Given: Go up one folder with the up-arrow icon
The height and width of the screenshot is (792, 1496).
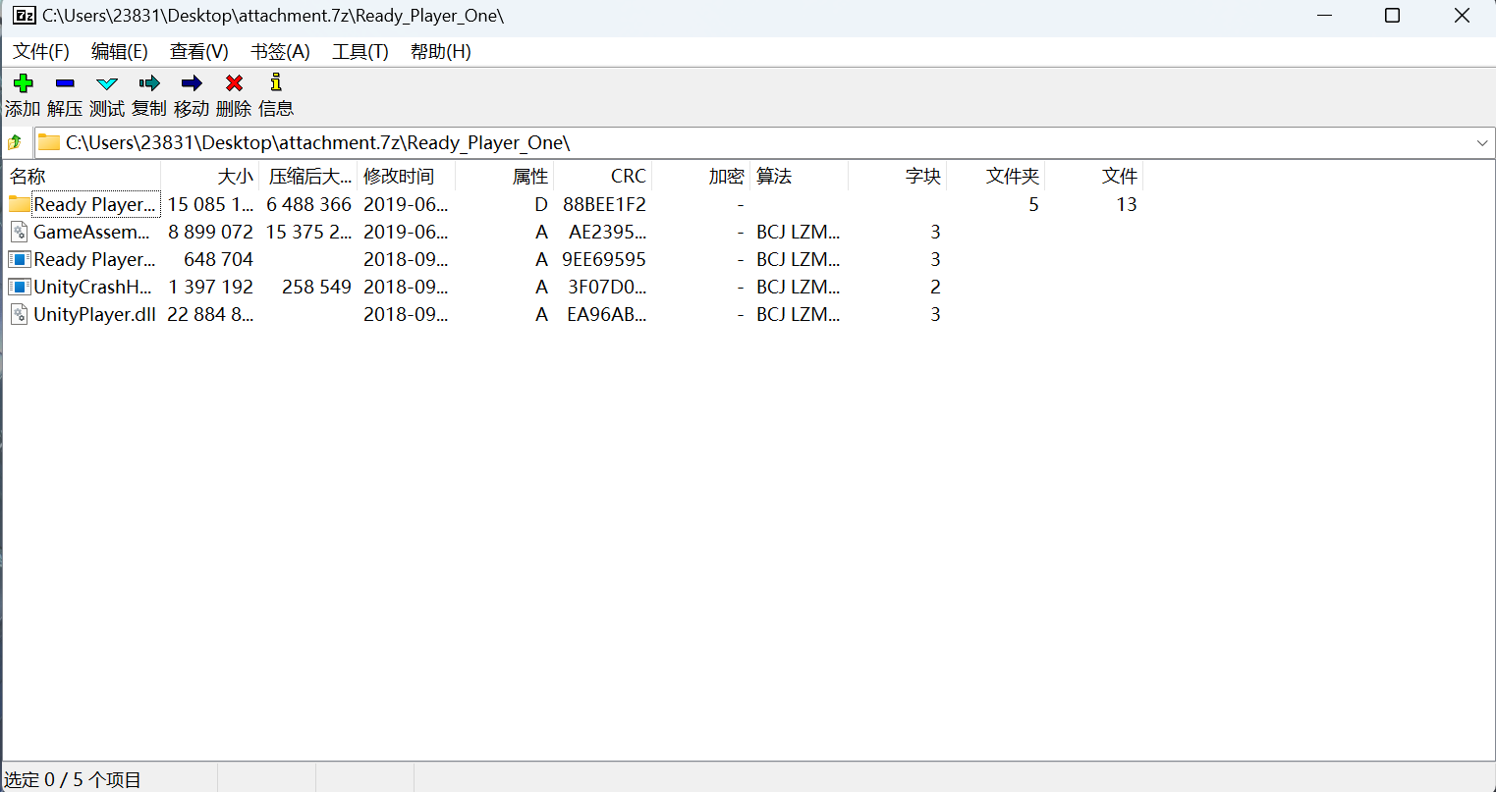Looking at the screenshot, I should (x=15, y=143).
